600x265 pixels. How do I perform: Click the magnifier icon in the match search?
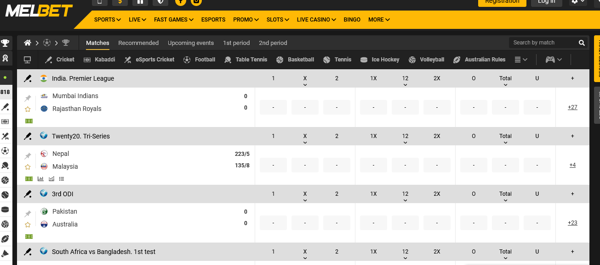[582, 43]
